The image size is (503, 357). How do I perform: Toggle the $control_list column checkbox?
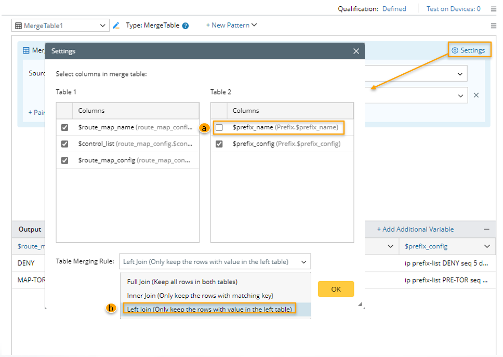[64, 144]
